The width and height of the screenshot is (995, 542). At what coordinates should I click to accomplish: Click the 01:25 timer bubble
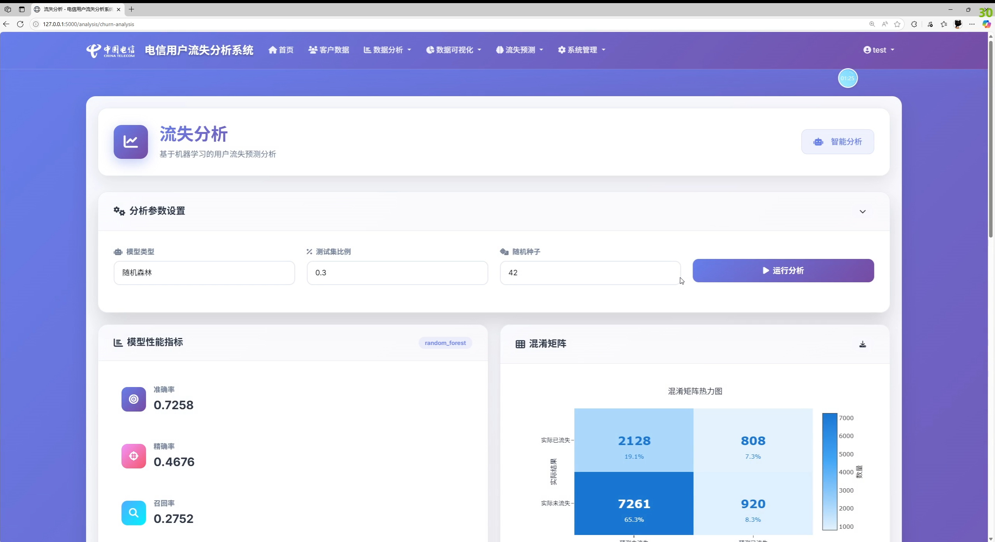[x=847, y=78]
